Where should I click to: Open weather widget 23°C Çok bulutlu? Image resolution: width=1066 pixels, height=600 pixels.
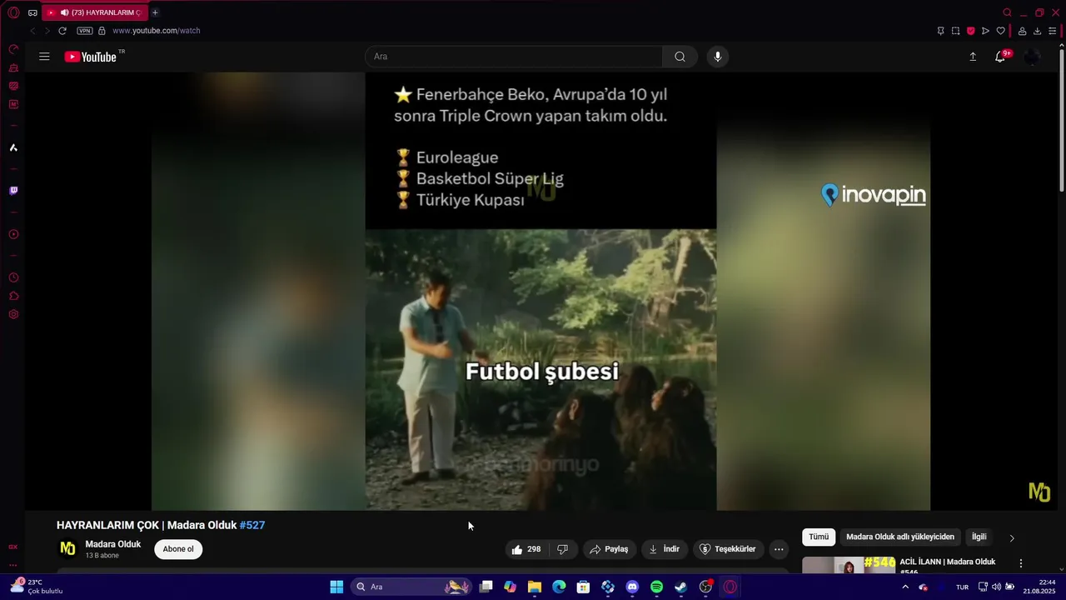tap(36, 587)
